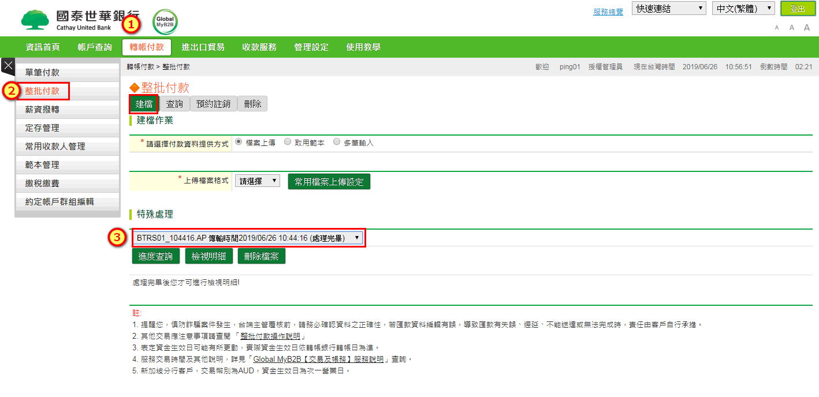Open 上傳檔案格式 請選擇 dropdown
The height and width of the screenshot is (397, 819).
[257, 181]
